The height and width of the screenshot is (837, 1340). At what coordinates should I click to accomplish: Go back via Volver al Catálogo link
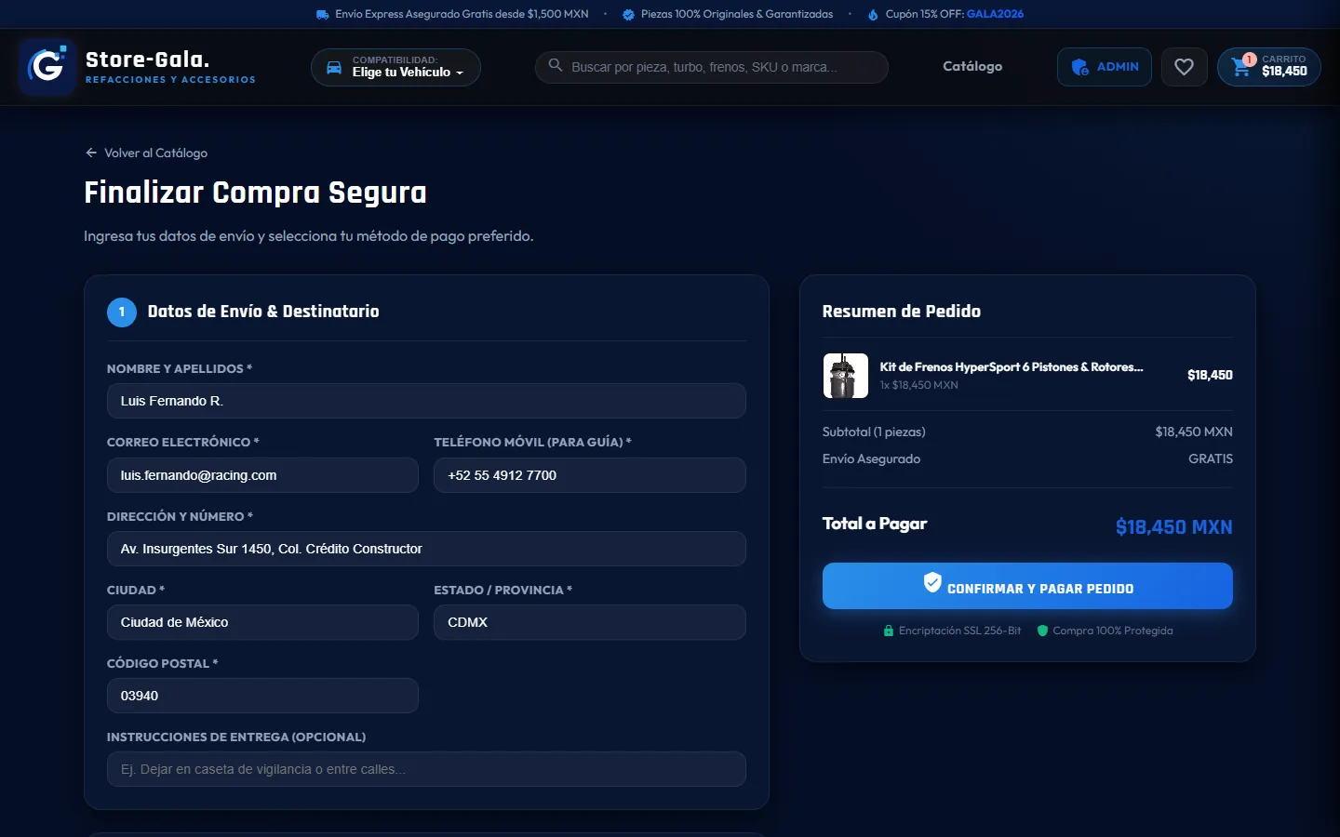click(x=146, y=153)
